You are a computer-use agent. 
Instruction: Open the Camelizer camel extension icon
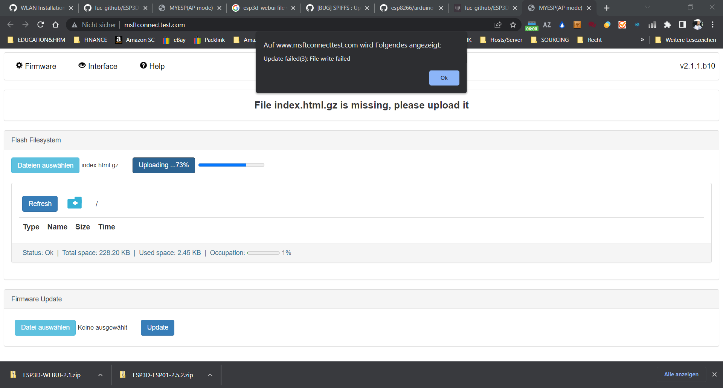577,25
